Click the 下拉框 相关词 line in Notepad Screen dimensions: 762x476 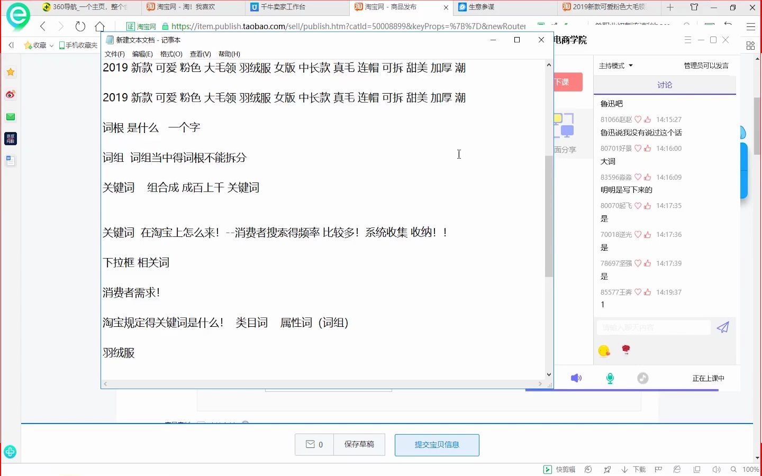coord(136,263)
